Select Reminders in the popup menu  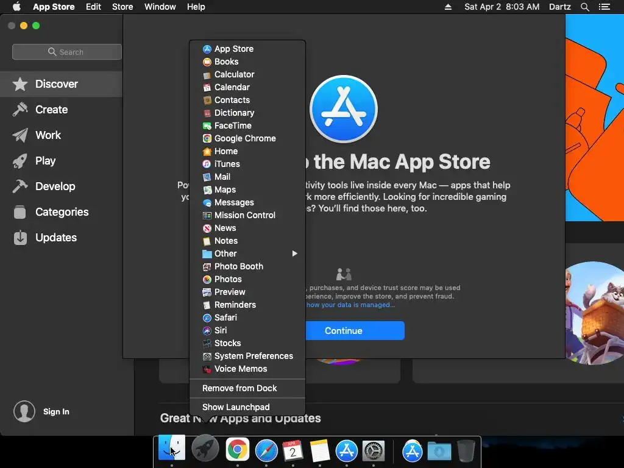pos(247,305)
